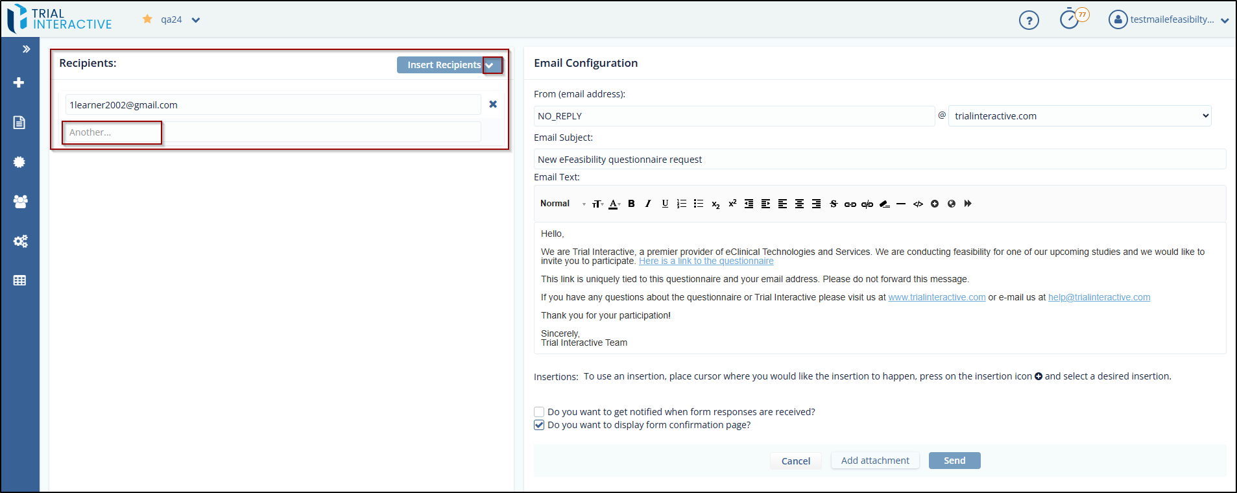Image resolution: width=1237 pixels, height=493 pixels.
Task: Click the insert link chain icon
Action: coord(850,204)
